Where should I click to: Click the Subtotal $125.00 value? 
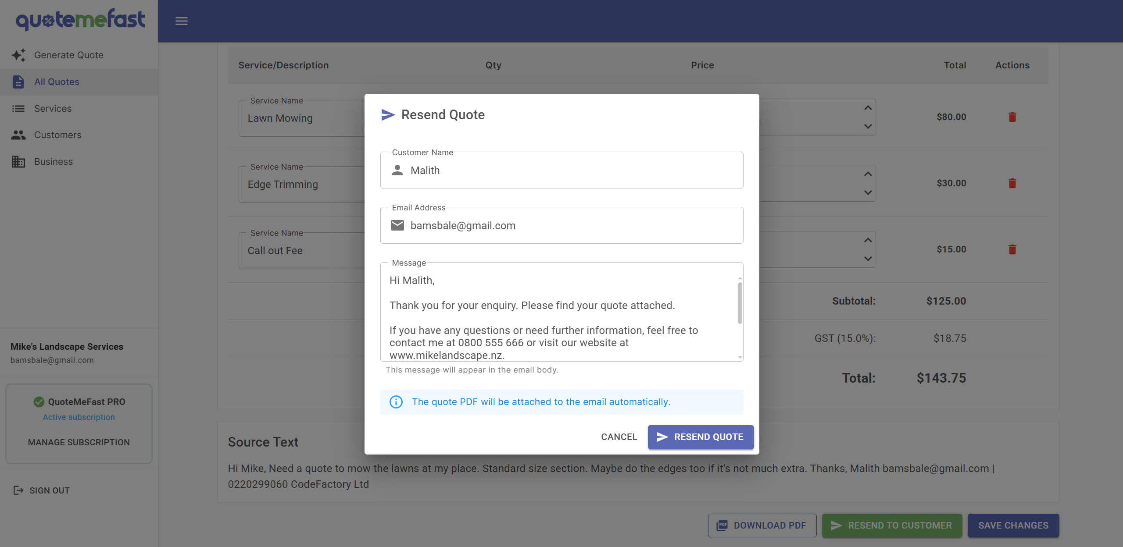pos(946,301)
